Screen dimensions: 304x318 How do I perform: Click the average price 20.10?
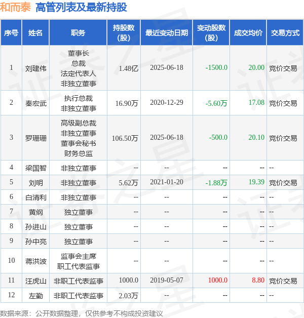[256, 137]
